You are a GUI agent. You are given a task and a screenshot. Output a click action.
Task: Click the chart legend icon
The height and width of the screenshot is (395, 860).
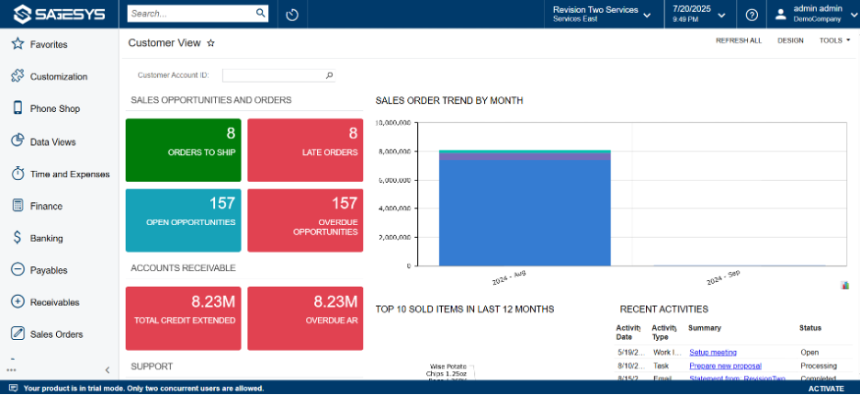click(x=844, y=285)
